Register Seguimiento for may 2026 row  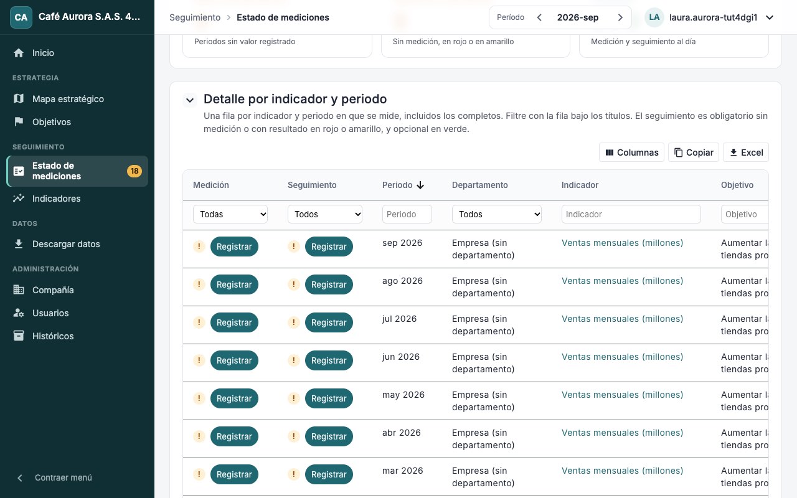pyautogui.click(x=329, y=398)
